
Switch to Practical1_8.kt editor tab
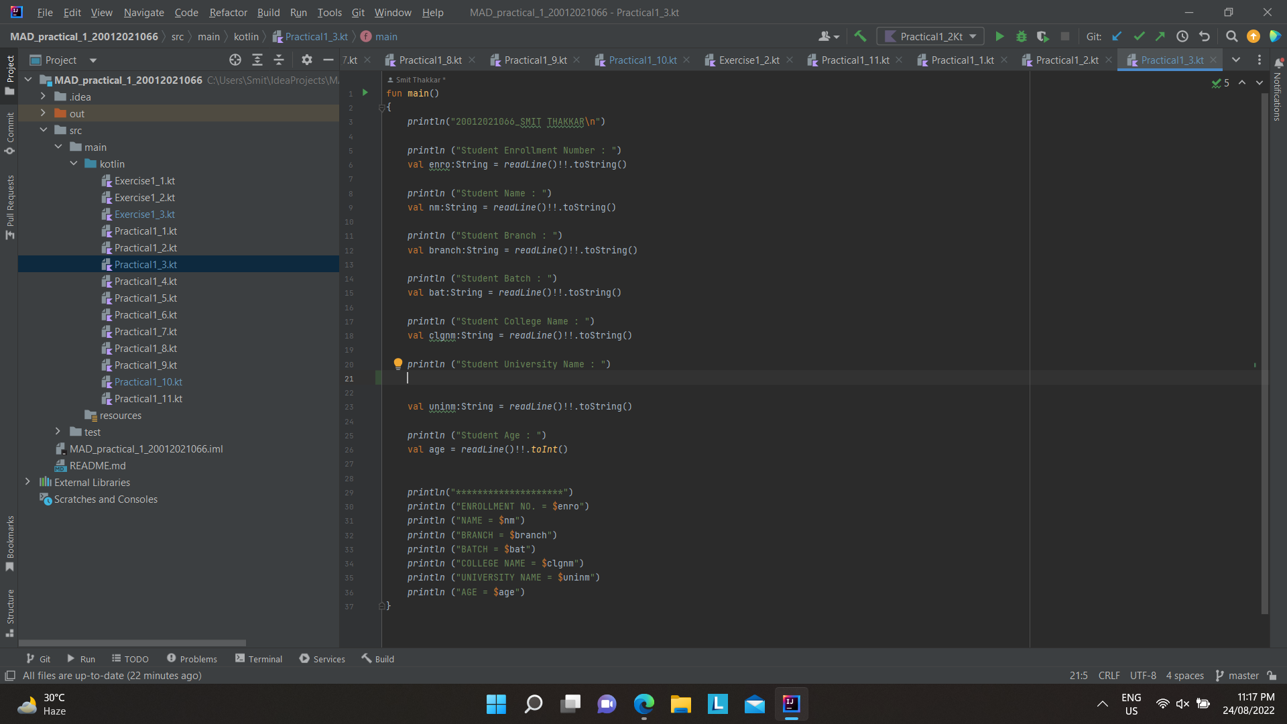pos(430,60)
